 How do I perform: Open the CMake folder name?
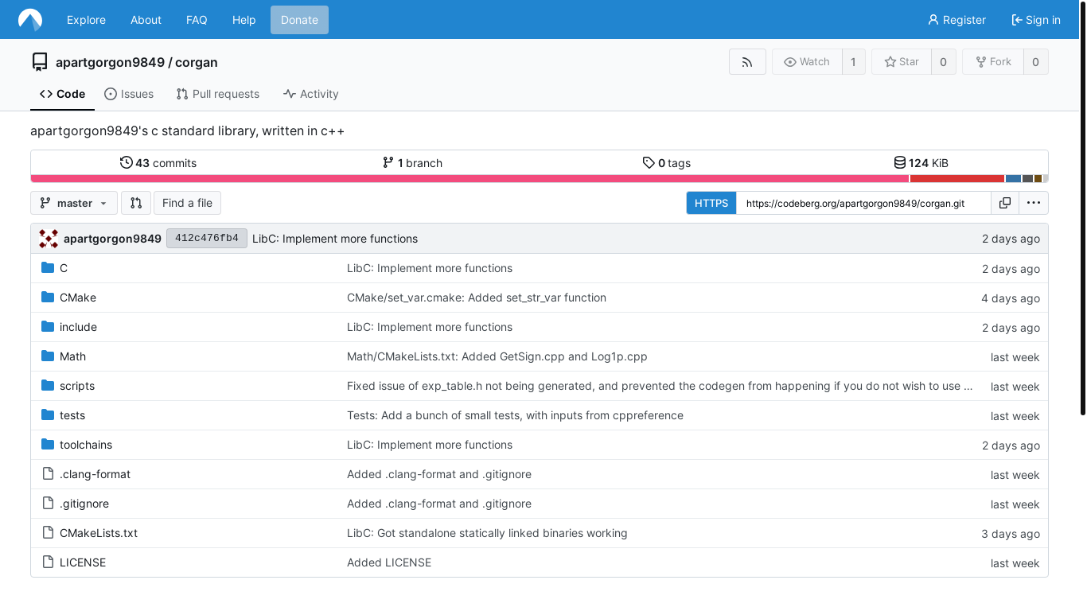click(x=78, y=298)
